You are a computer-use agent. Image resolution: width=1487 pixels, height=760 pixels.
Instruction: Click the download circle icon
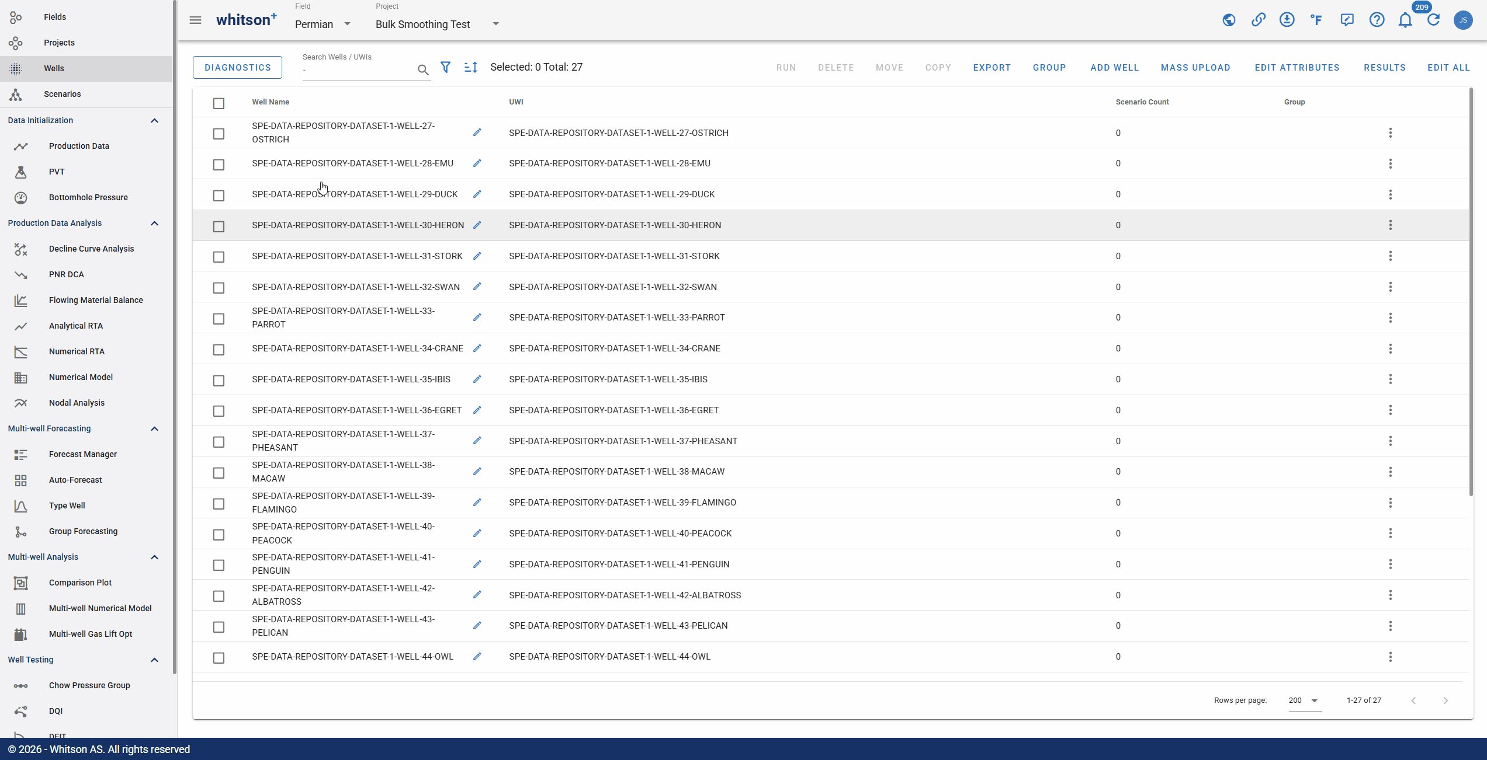[x=1287, y=20]
